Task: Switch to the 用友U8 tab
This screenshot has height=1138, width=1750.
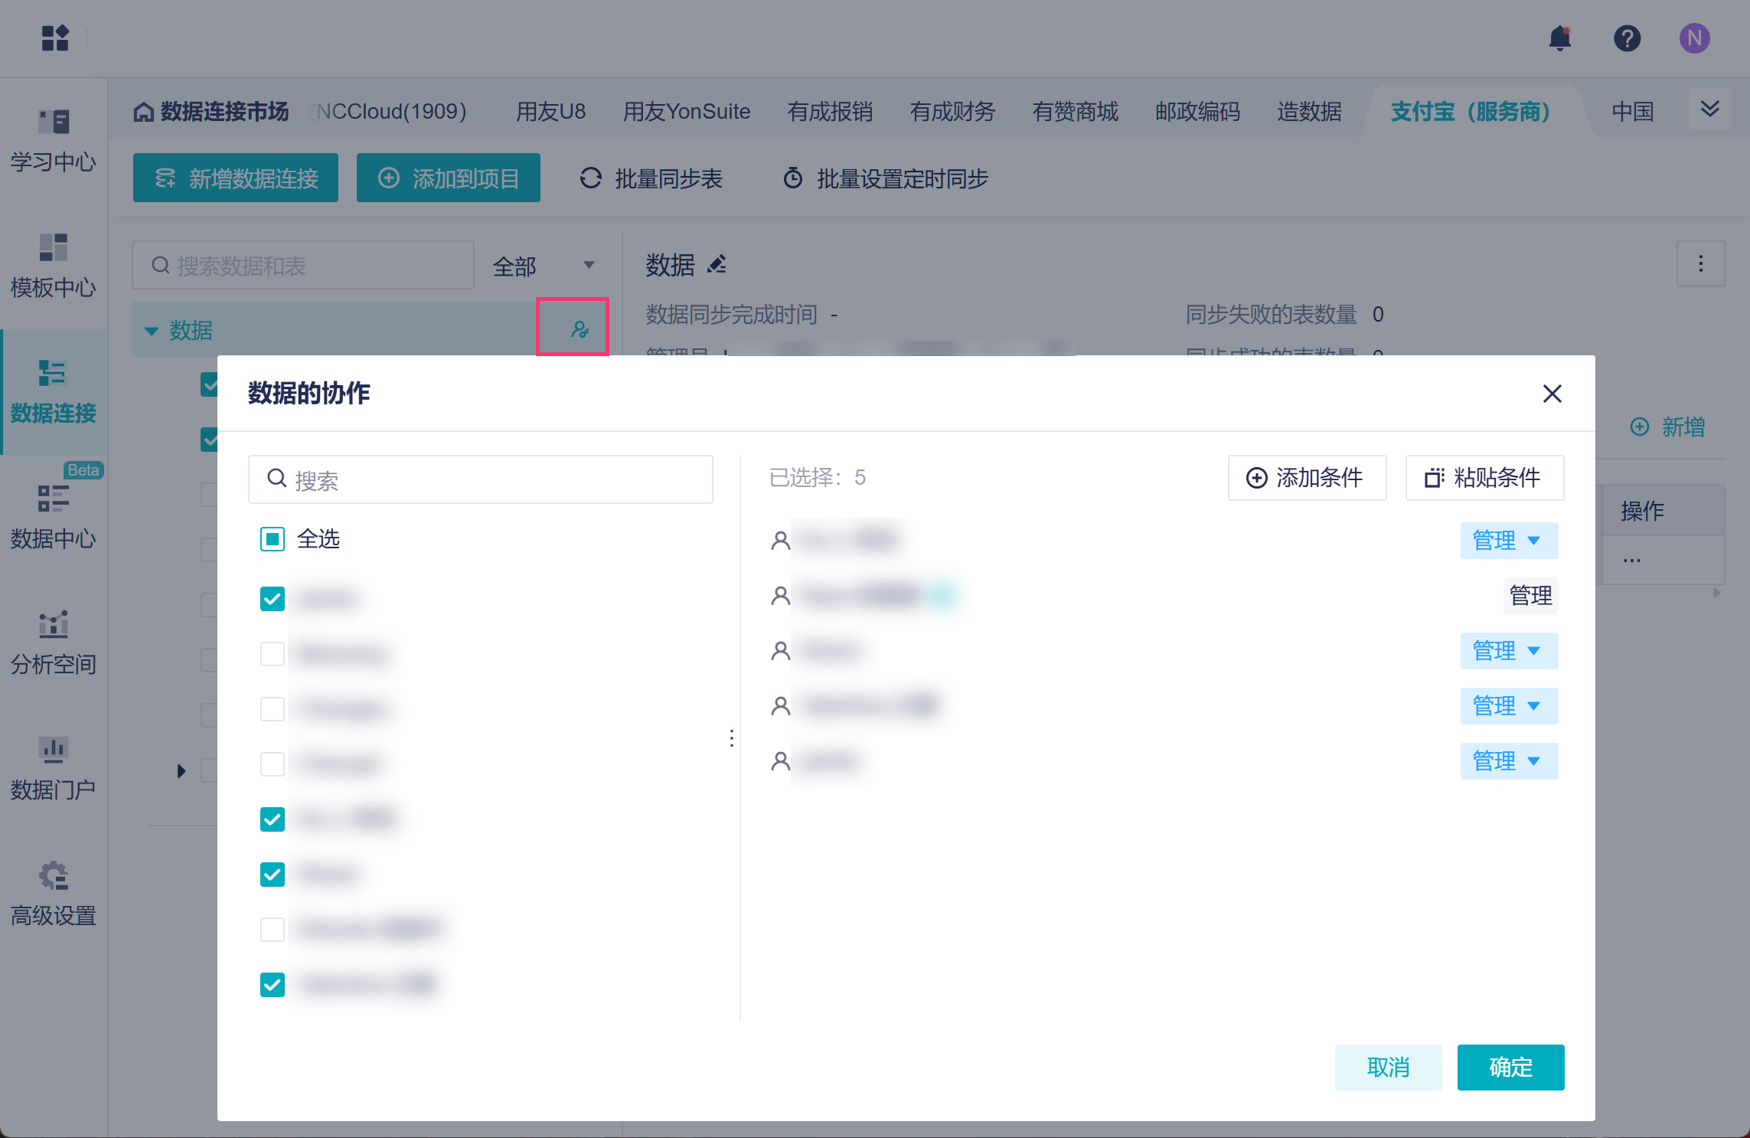Action: pos(550,112)
